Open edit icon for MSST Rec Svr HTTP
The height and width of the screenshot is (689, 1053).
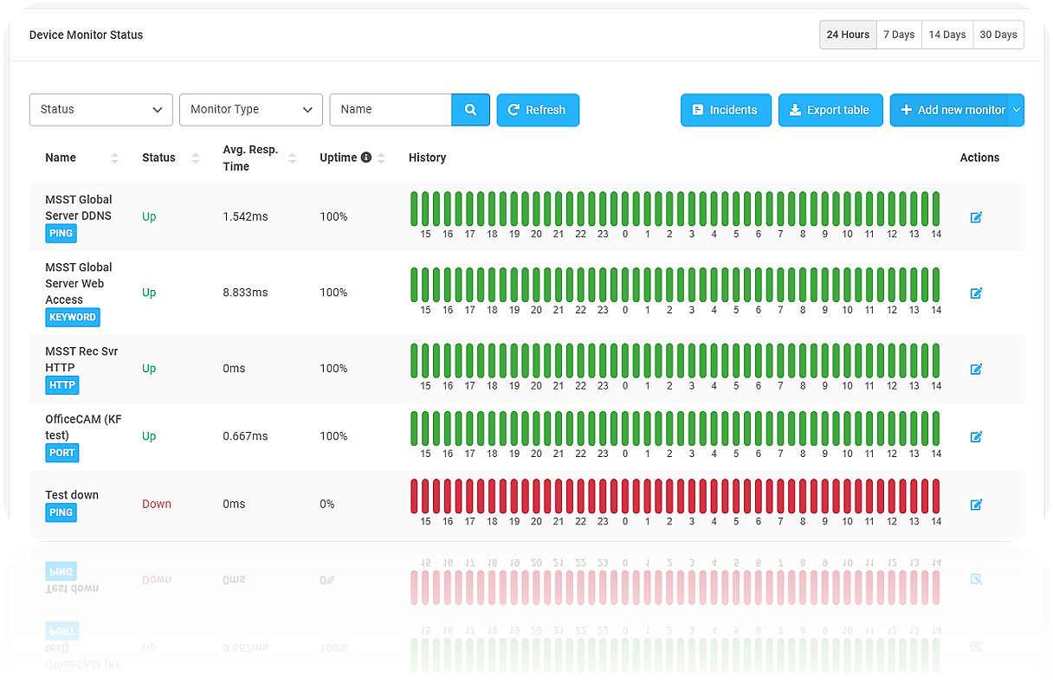(x=976, y=369)
